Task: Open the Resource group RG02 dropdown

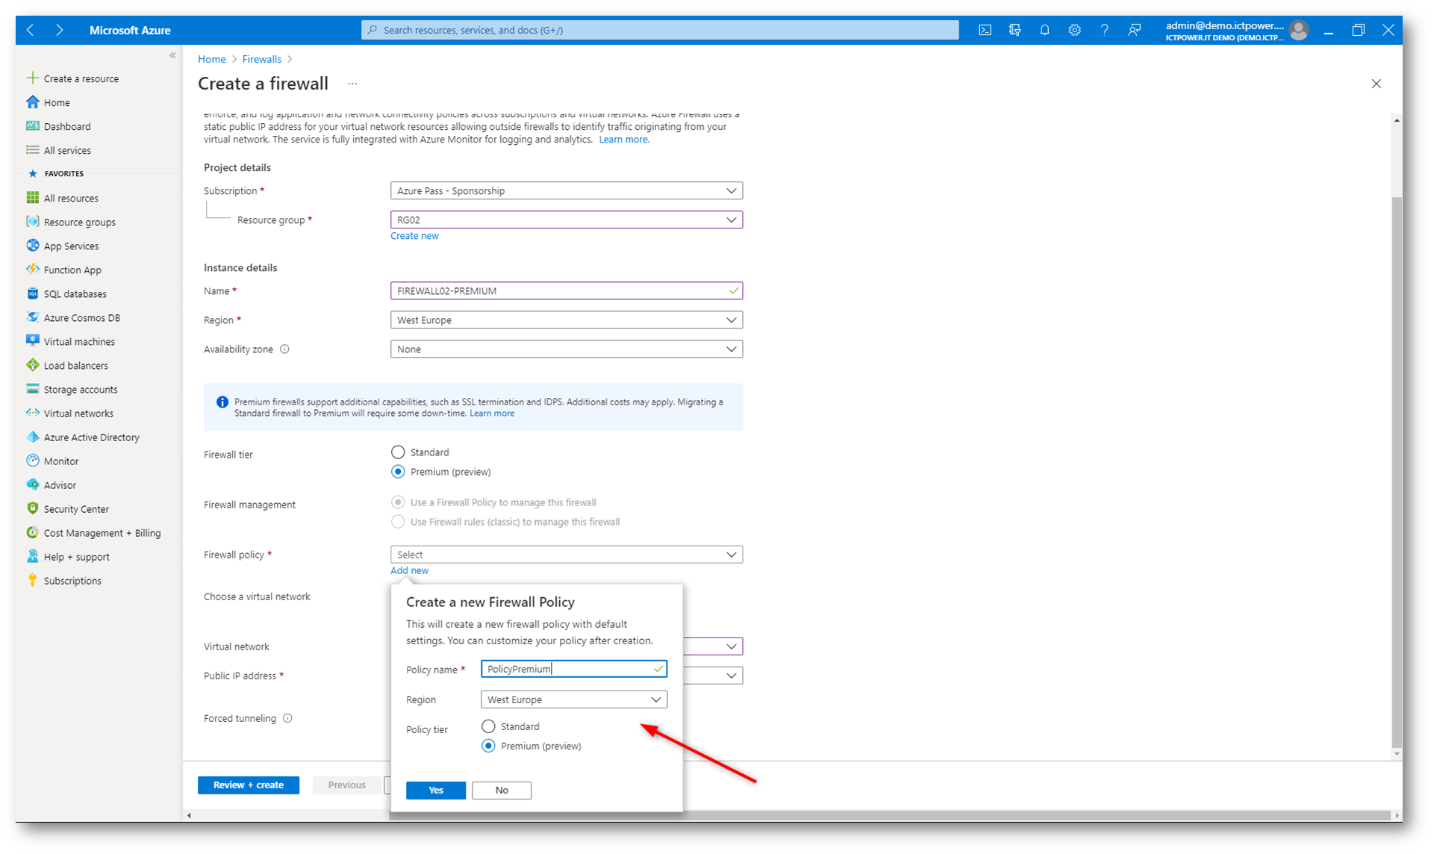Action: coord(567,220)
